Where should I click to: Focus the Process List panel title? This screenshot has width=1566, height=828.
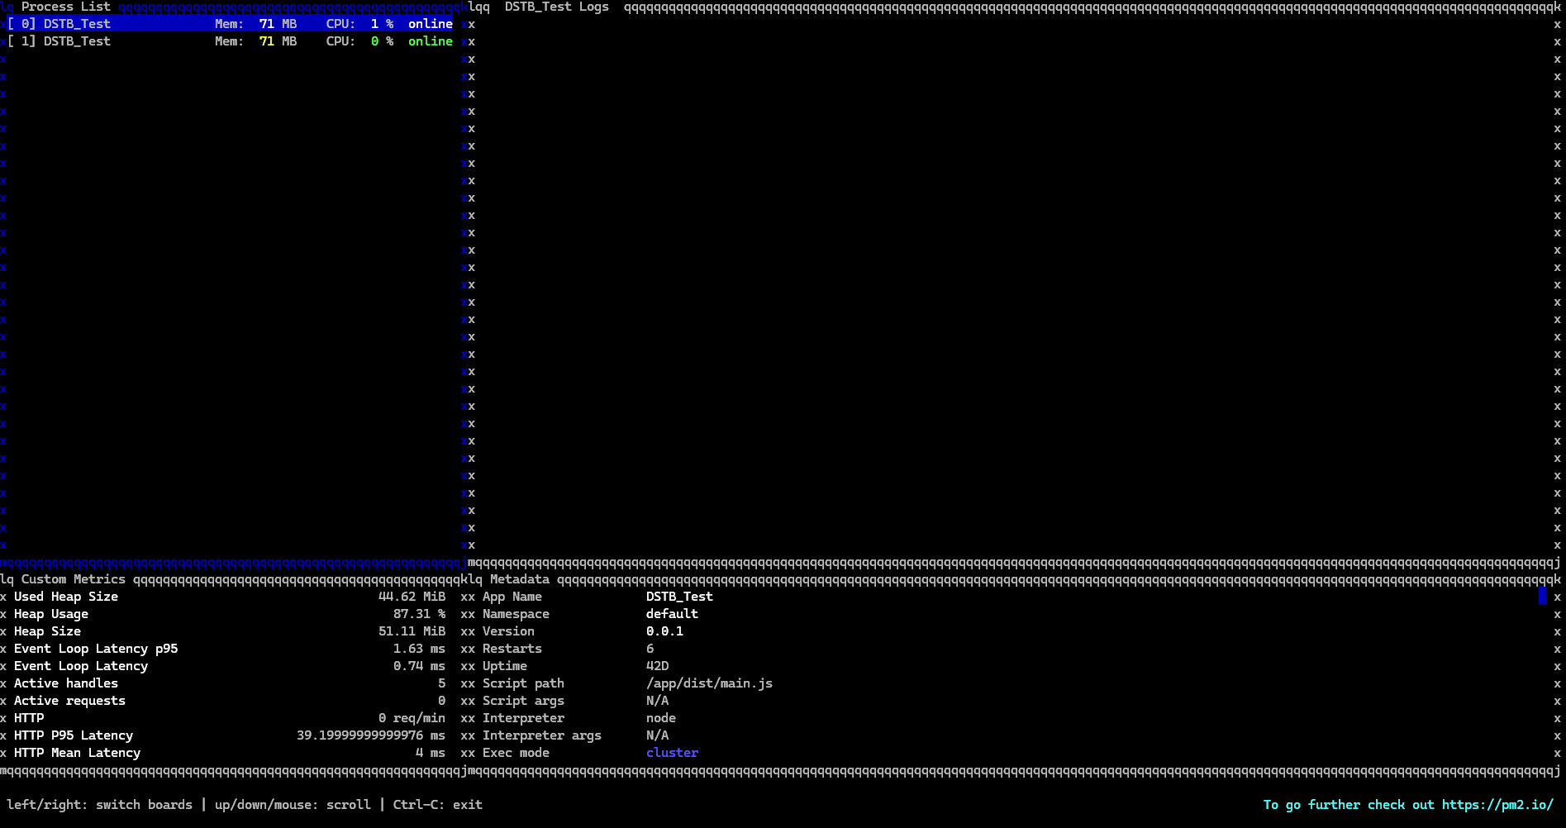click(x=65, y=7)
